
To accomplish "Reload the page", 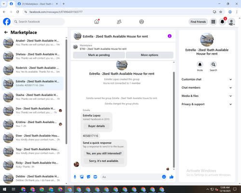I will coord(18,12).
